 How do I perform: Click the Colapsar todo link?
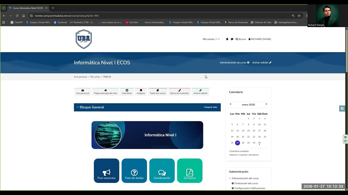(210, 107)
